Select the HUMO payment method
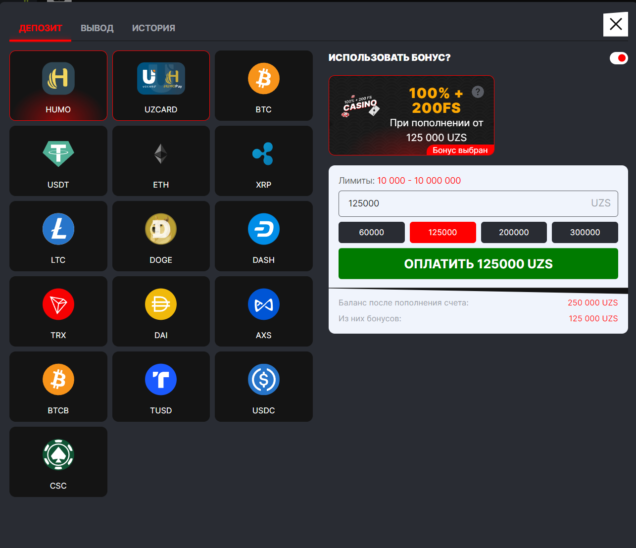The image size is (636, 548). point(58,86)
